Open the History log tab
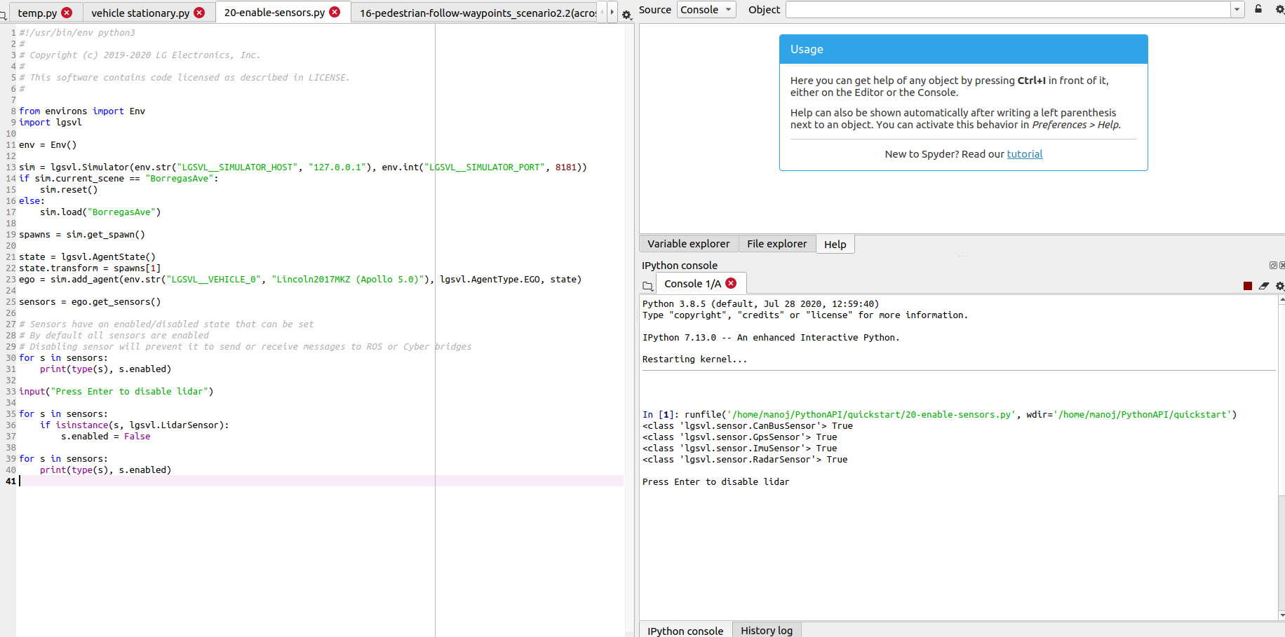The width and height of the screenshot is (1285, 637). point(767,630)
